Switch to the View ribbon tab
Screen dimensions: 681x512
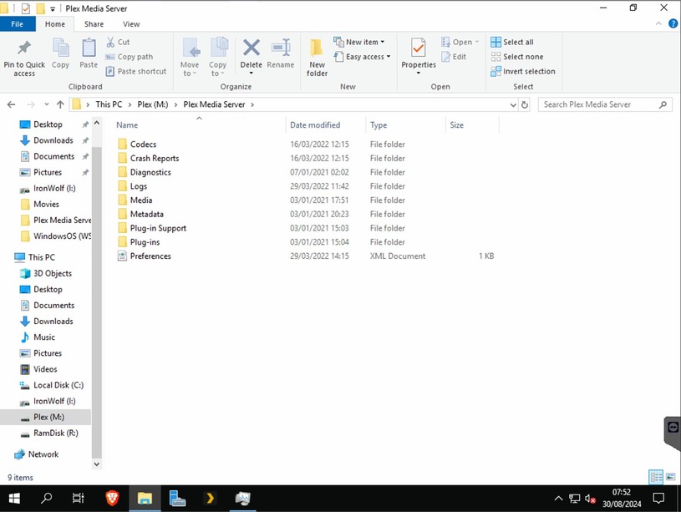pos(131,24)
